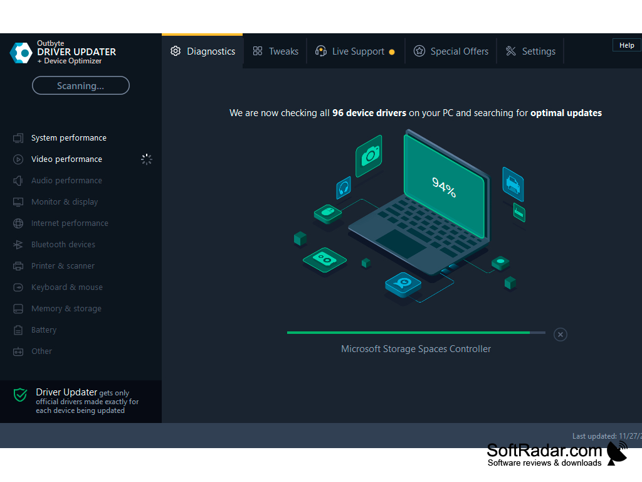Click the Outbyte Driver Updater logo icon

click(21, 53)
